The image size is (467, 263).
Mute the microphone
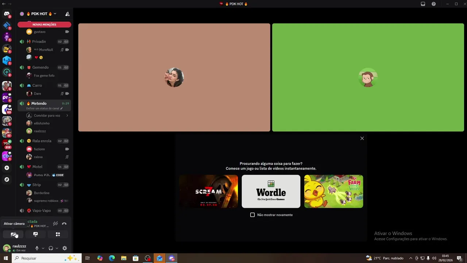[x=37, y=248]
